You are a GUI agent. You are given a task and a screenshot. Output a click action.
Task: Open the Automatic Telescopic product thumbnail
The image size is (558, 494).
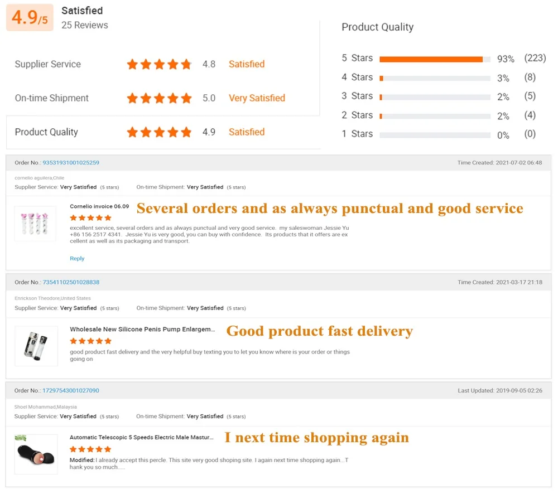click(x=36, y=454)
